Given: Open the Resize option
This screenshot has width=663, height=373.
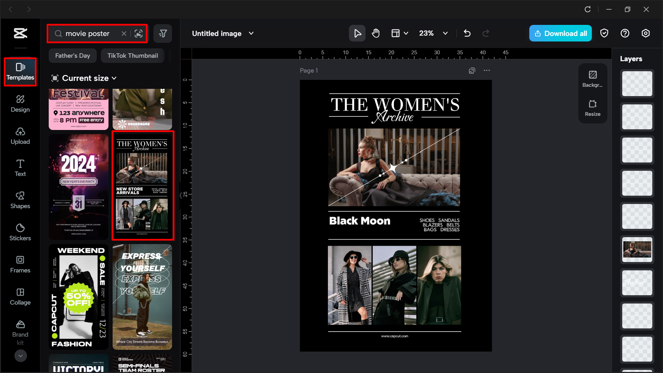Looking at the screenshot, I should pos(593,108).
